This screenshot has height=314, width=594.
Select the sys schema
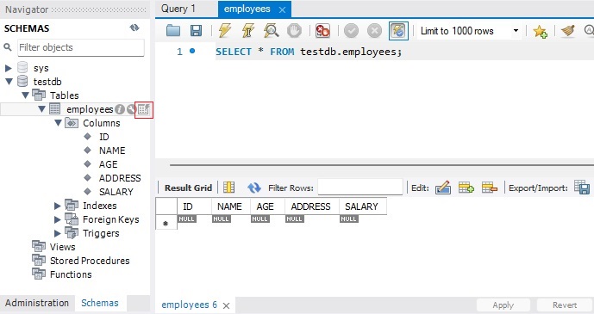41,69
